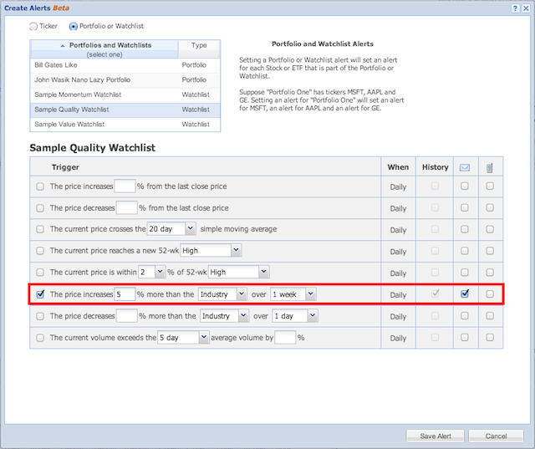This screenshot has height=449, width=535.
Task: Select Bill Gates Like portfolio row
Action: 125,65
